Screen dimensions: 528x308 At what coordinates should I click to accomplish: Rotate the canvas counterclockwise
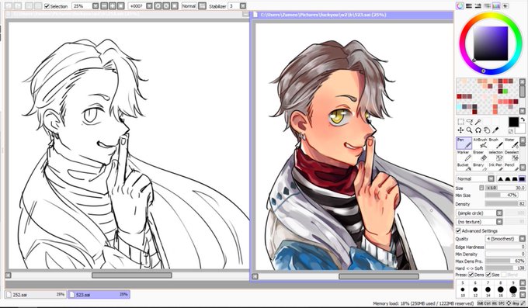(x=158, y=6)
